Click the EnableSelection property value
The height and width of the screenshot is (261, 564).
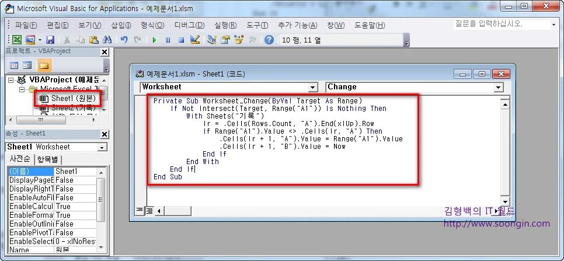click(75, 241)
